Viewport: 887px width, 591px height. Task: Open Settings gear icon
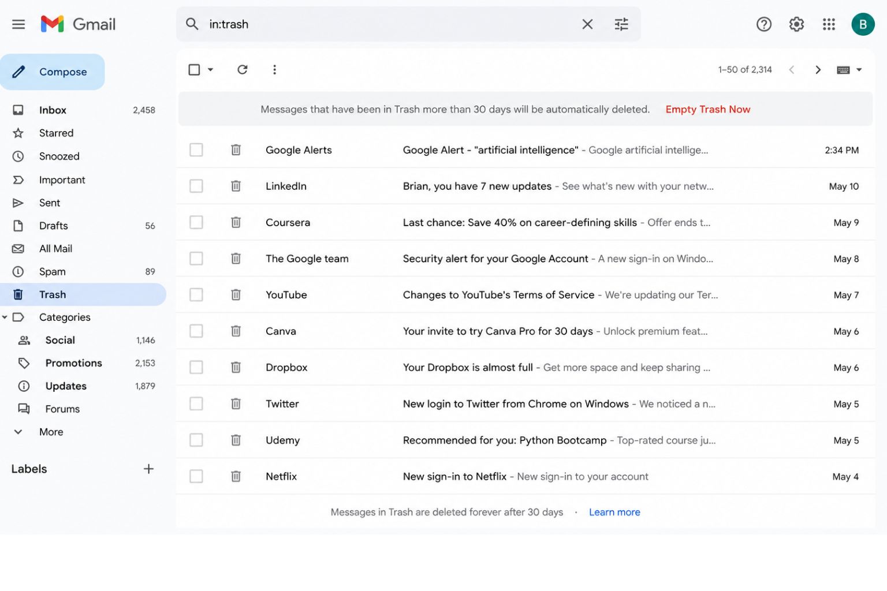click(796, 24)
